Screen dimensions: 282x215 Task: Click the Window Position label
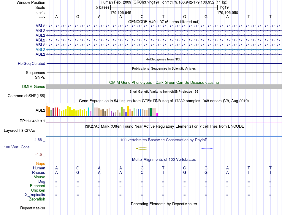(x=31, y=2)
